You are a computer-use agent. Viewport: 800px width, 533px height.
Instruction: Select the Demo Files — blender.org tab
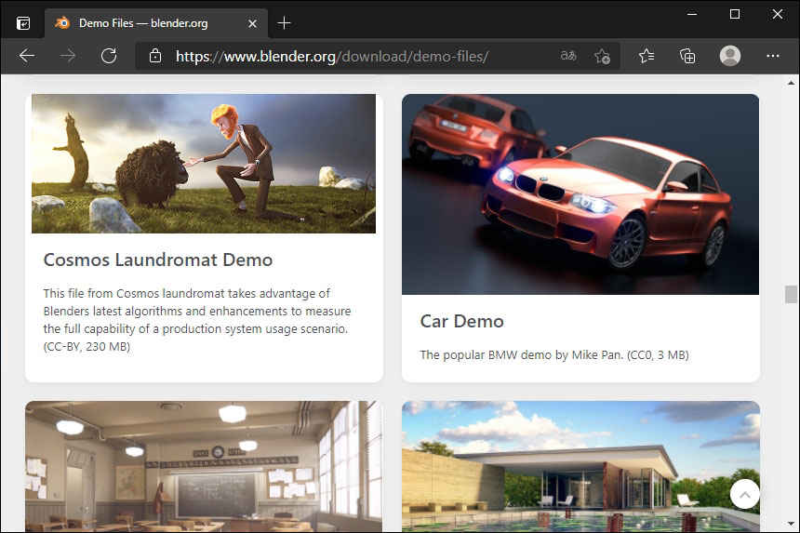point(156,23)
